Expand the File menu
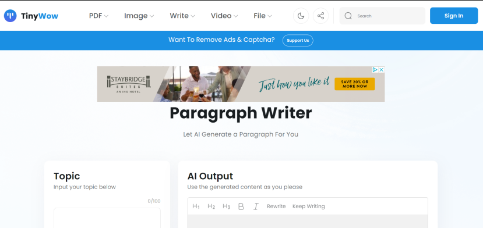 [x=263, y=16]
